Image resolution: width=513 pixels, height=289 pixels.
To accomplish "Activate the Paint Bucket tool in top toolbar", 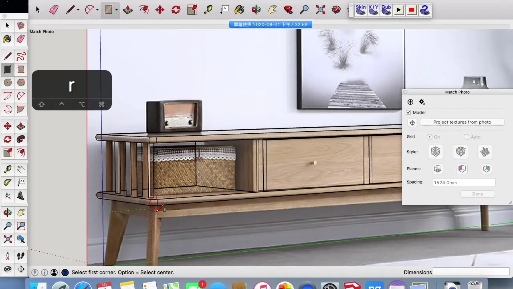I will 240,10.
